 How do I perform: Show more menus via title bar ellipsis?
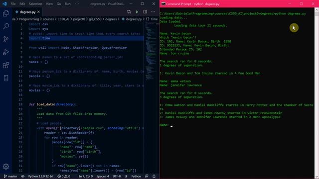[x=77, y=4]
